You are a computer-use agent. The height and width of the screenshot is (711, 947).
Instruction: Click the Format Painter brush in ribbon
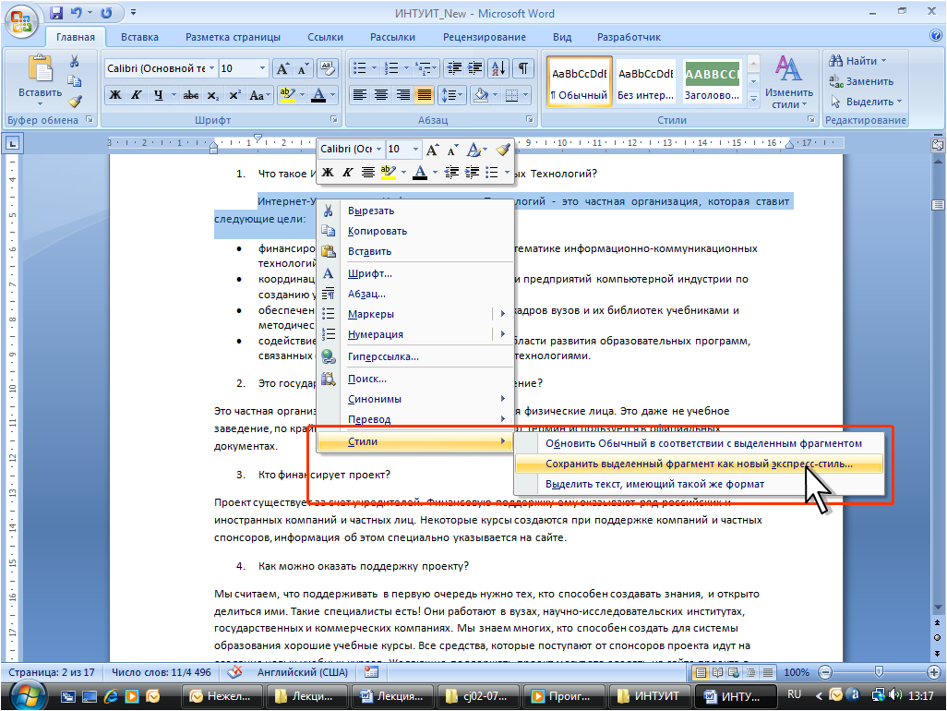click(x=74, y=102)
